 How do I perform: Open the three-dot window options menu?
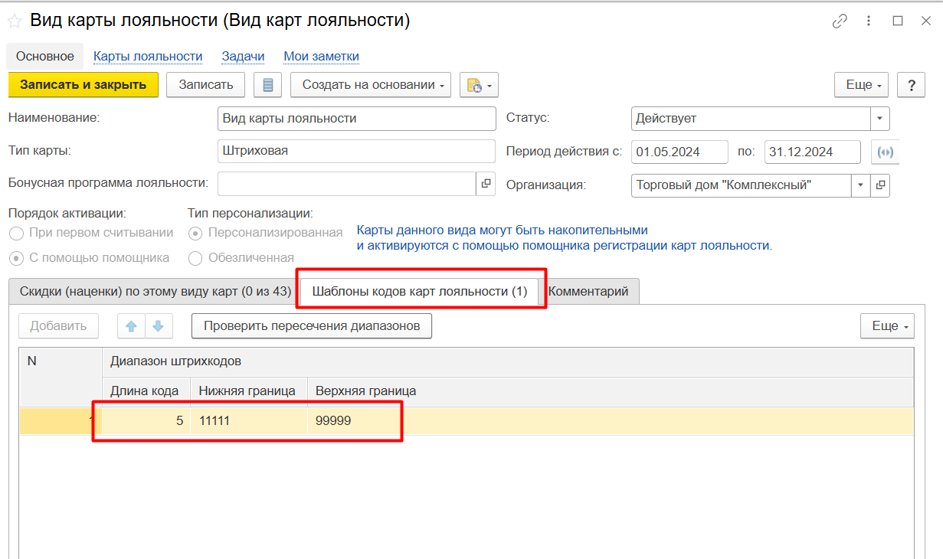coord(869,21)
